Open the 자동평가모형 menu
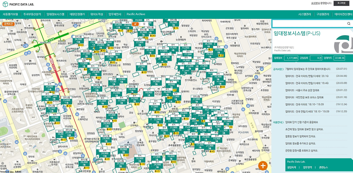This screenshot has width=353, height=173. tap(10, 14)
